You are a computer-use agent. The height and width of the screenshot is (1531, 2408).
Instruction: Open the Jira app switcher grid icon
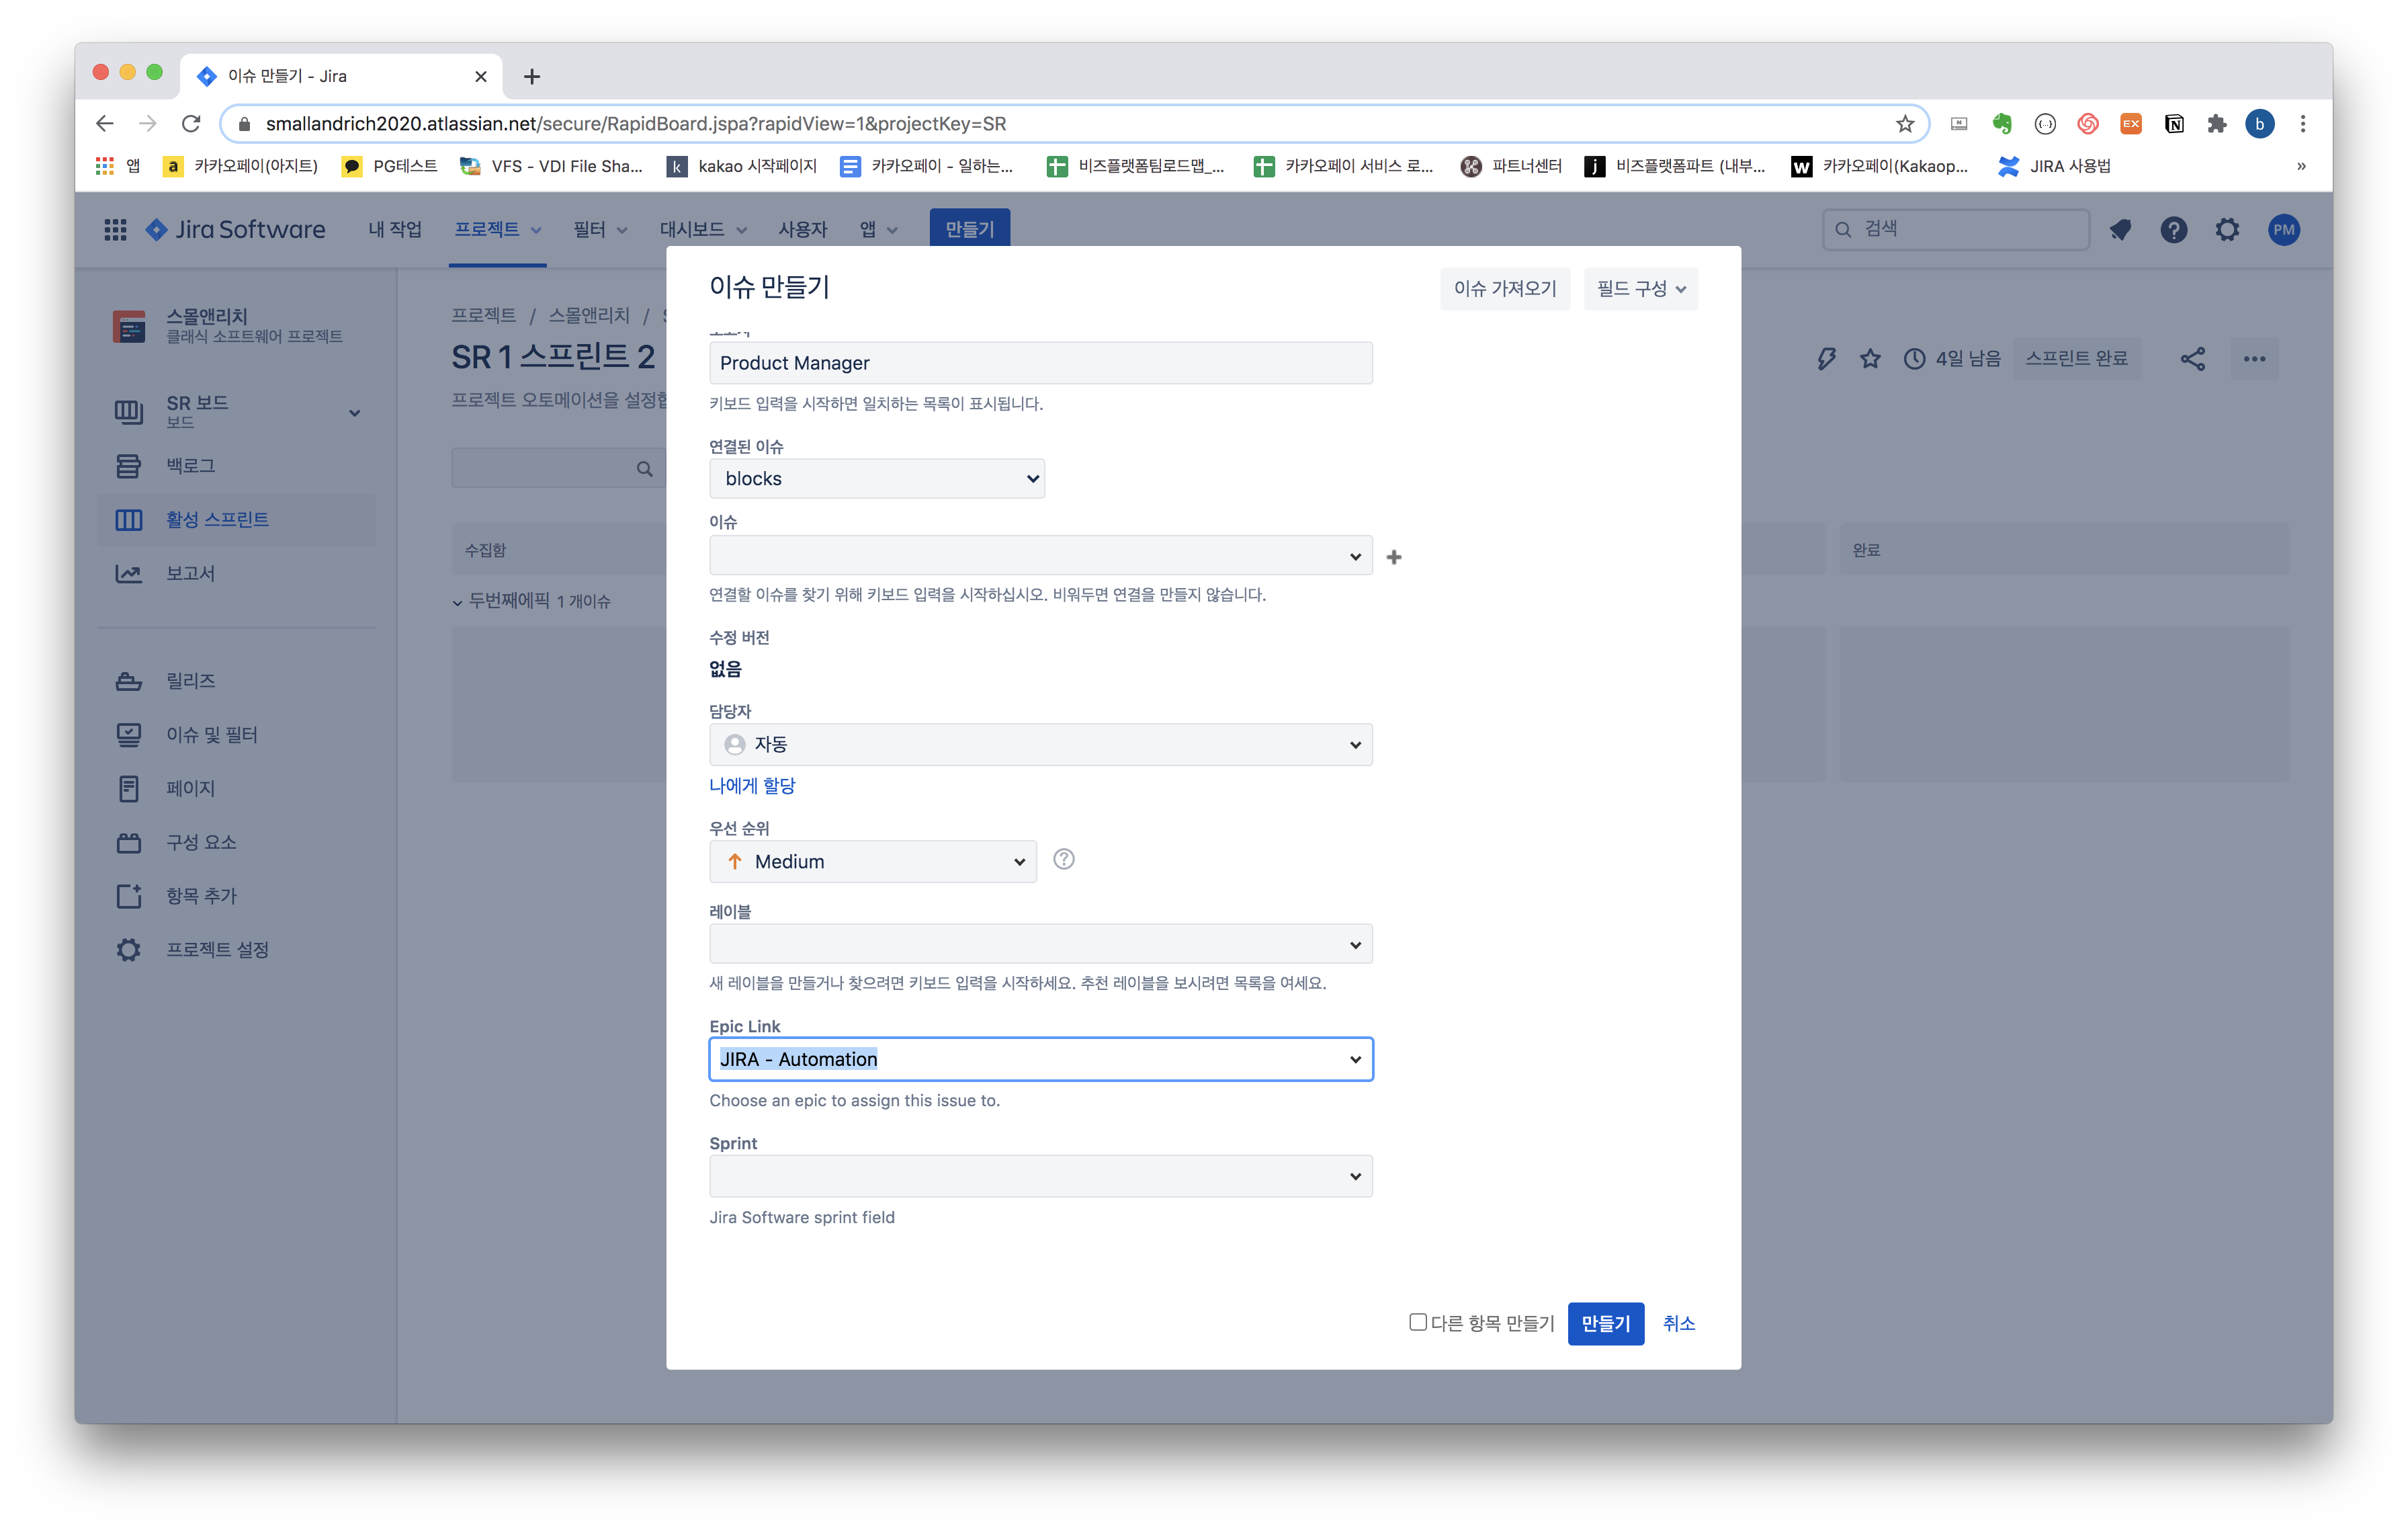pos(115,230)
